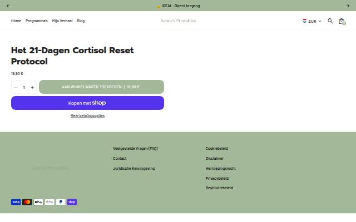Click the quantity field showing 1

click(x=24, y=87)
